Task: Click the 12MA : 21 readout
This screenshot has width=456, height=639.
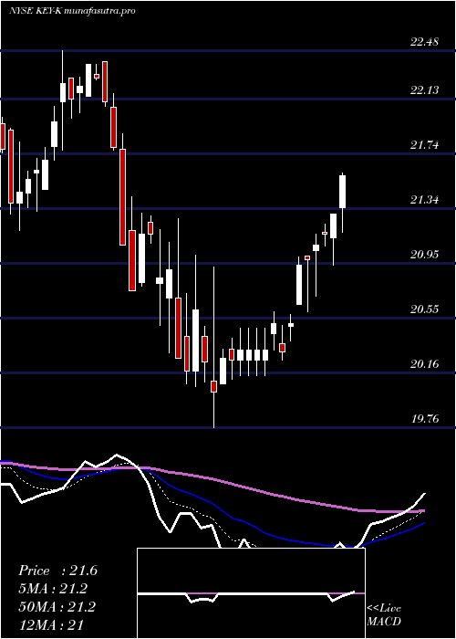Action: click(51, 624)
